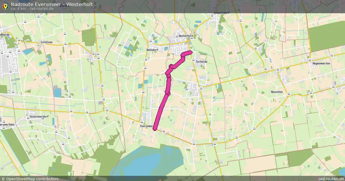This screenshot has height=181, width=345.
Task: Click the pink route start point at Eversmeer
Action: click(155, 129)
